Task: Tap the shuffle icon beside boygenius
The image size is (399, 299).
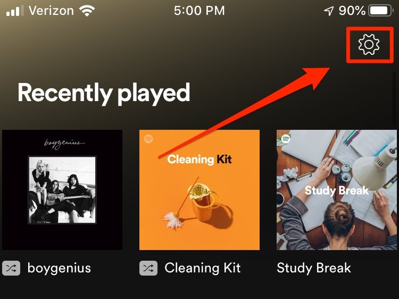Action: coord(11,268)
